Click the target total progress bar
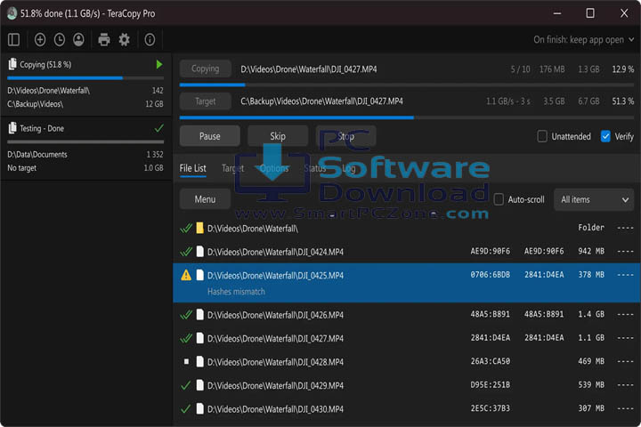The width and height of the screenshot is (641, 427). 407,117
